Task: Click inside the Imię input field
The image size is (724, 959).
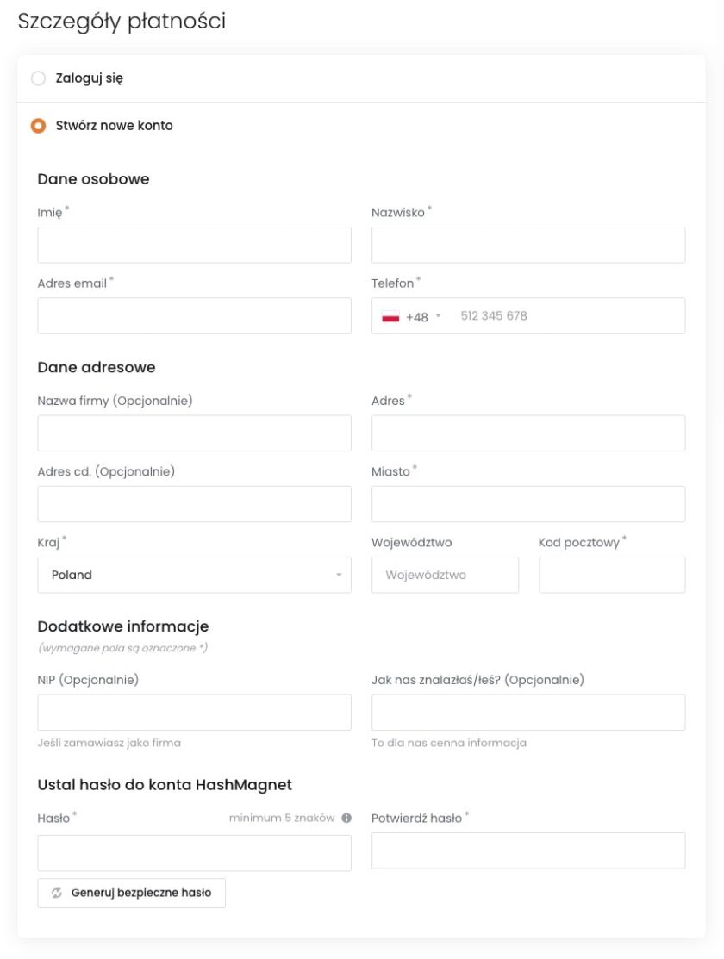Action: pyautogui.click(x=194, y=245)
